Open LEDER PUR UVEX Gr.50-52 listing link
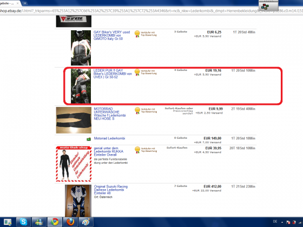Viewport: 303px width, 227px height. (x=113, y=74)
